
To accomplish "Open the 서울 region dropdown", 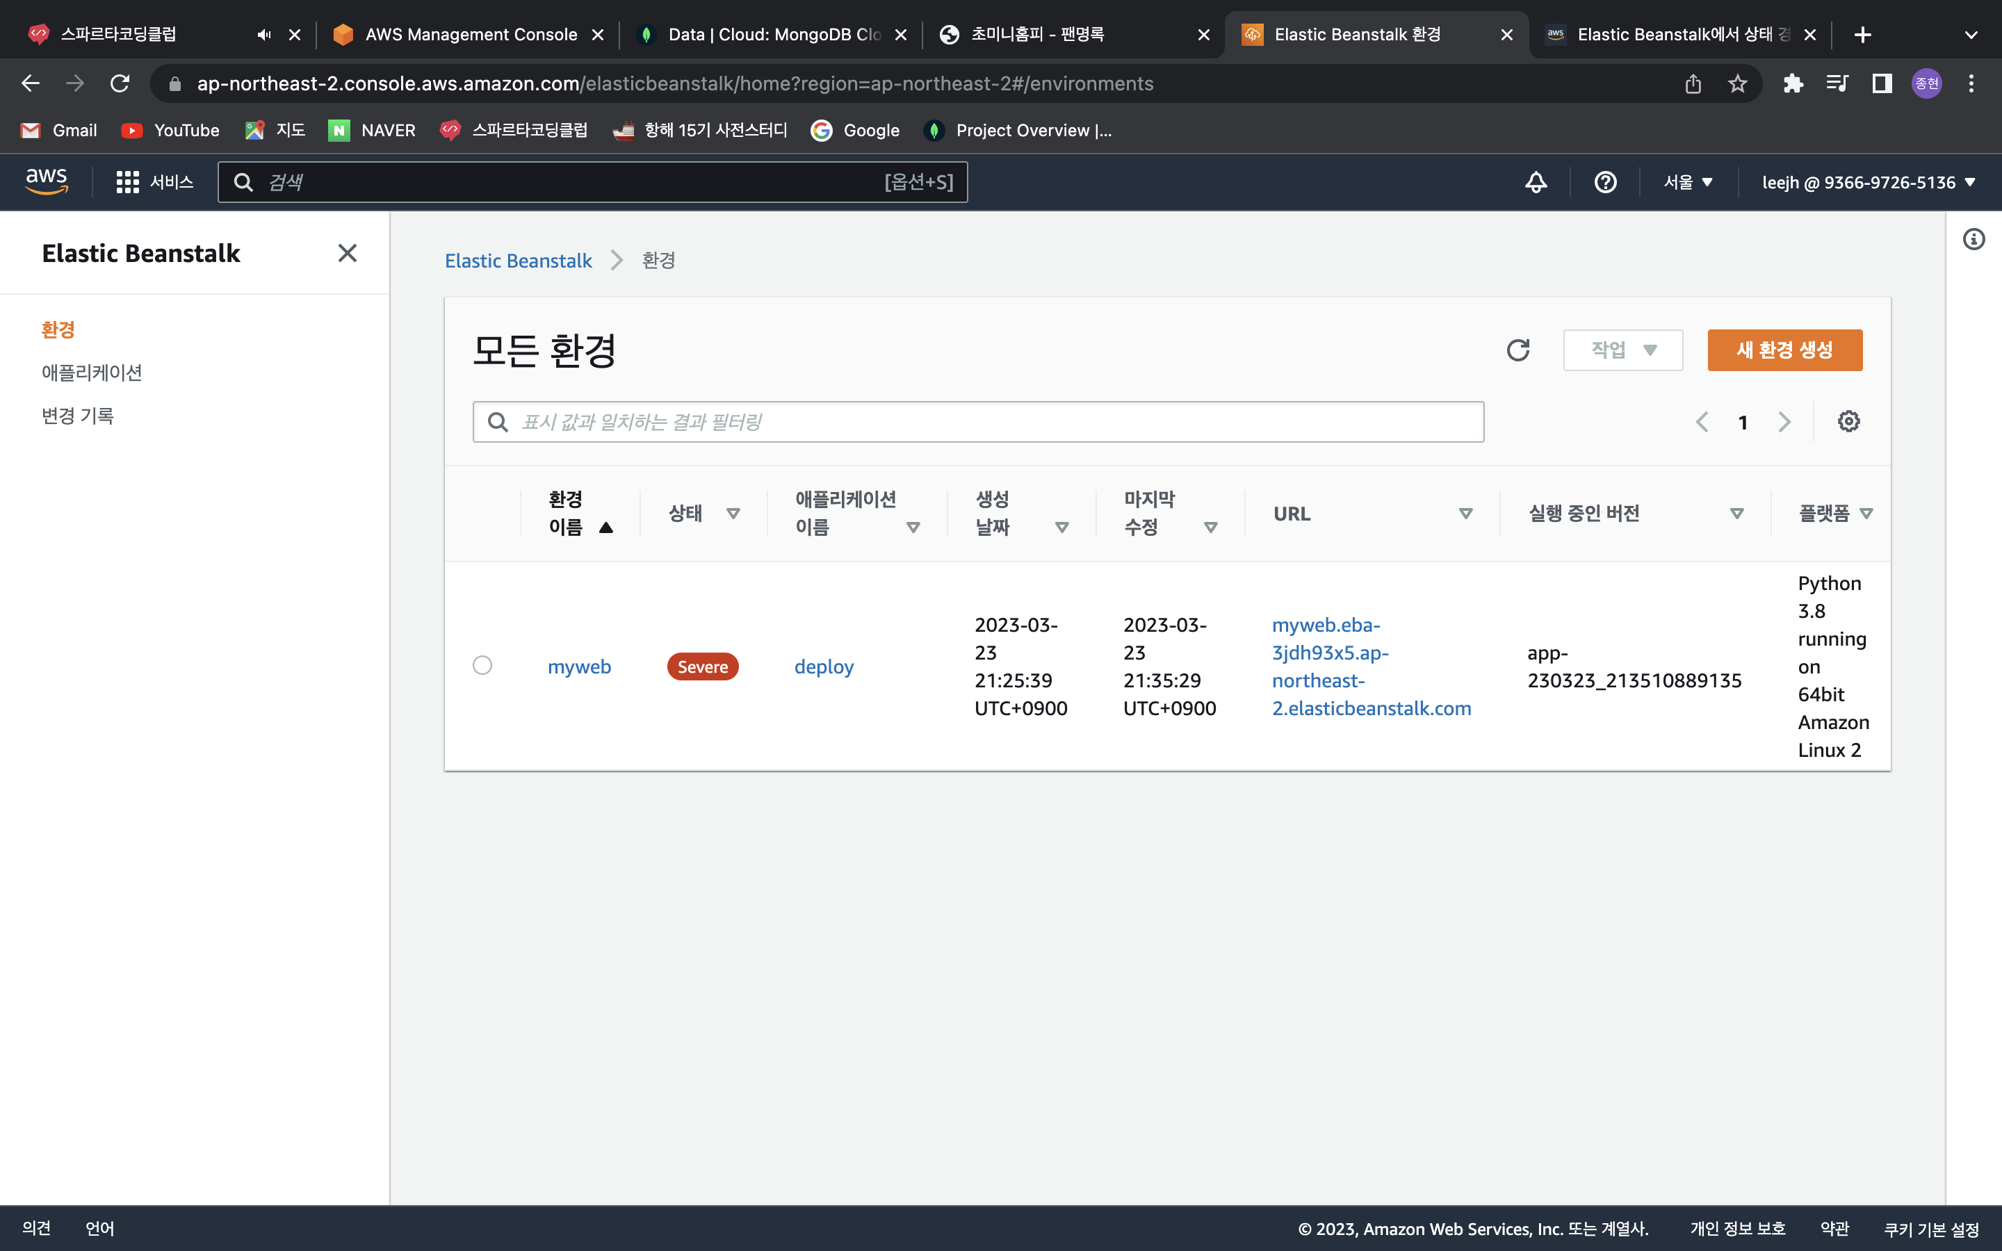I will [x=1688, y=182].
